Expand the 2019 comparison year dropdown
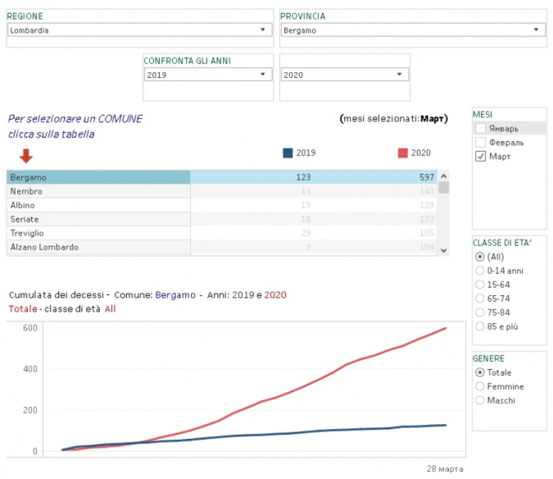The image size is (553, 479). [x=207, y=75]
